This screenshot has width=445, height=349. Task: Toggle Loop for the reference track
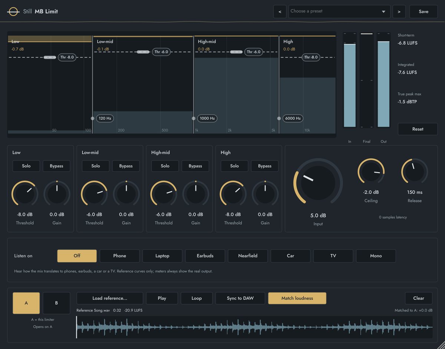click(x=197, y=298)
